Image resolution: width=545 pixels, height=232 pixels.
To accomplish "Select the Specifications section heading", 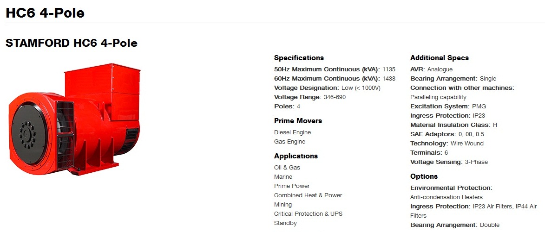I will (299, 58).
